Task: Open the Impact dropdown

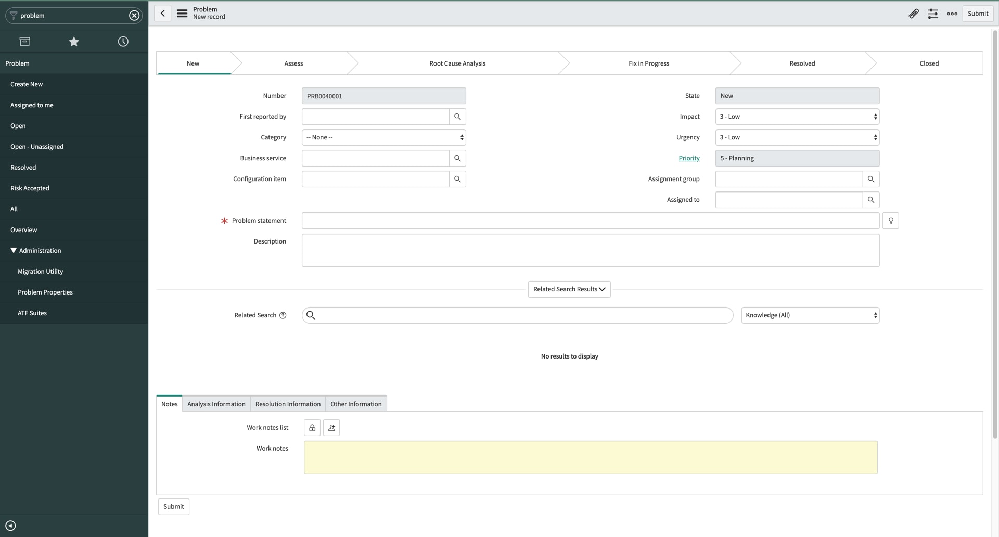Action: (798, 117)
